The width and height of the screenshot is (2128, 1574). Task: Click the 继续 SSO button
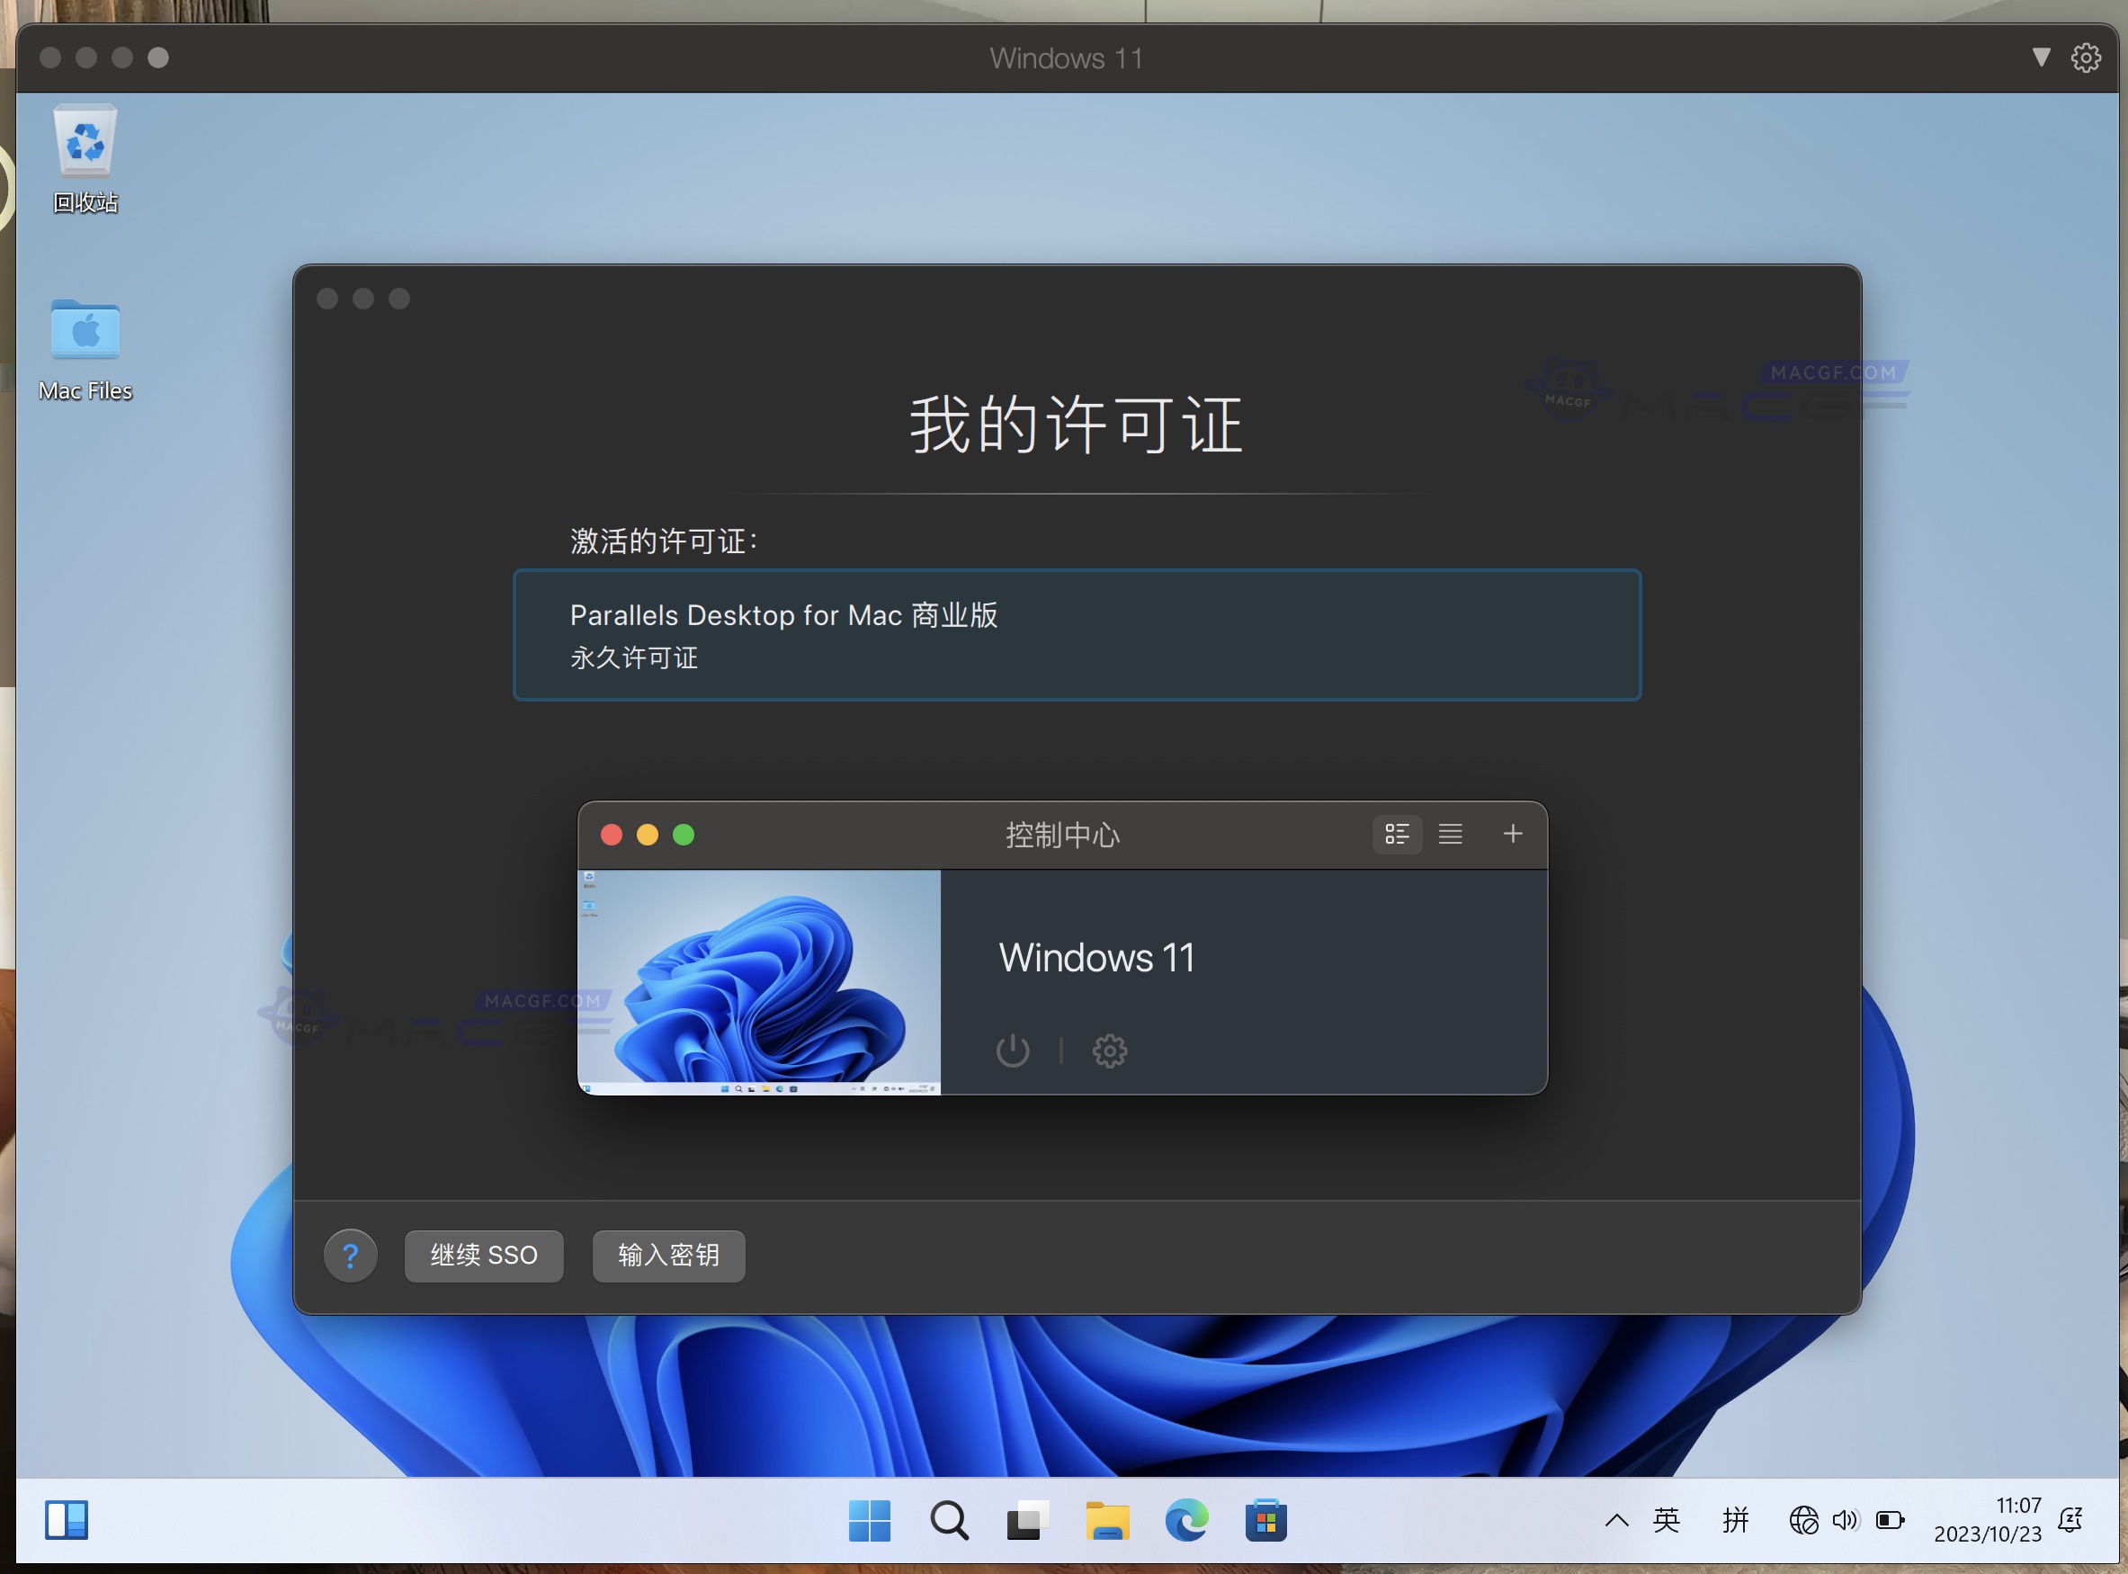(483, 1256)
